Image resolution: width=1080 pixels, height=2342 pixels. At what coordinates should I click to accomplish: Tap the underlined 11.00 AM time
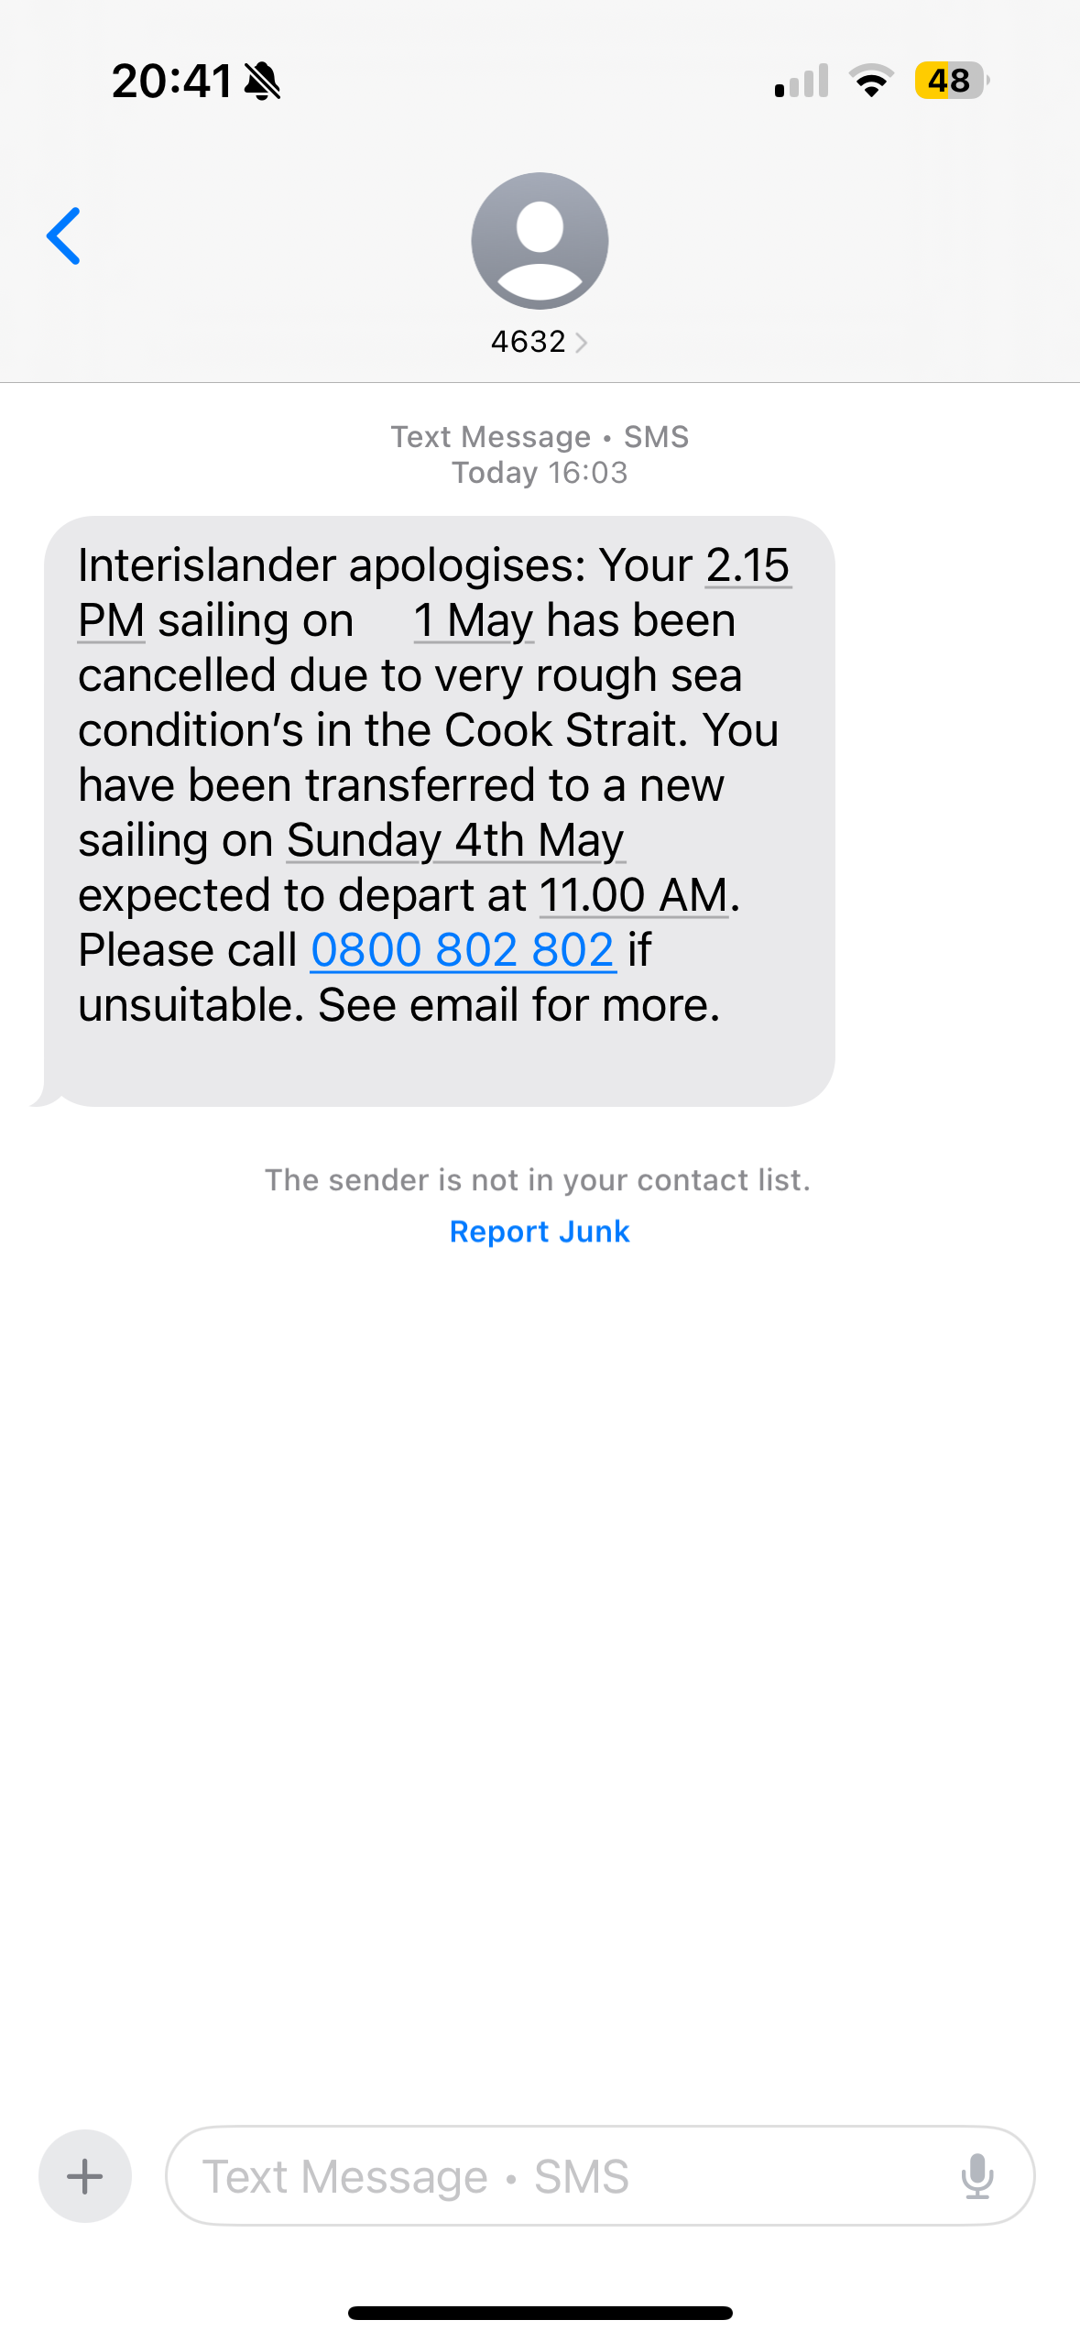coord(634,895)
